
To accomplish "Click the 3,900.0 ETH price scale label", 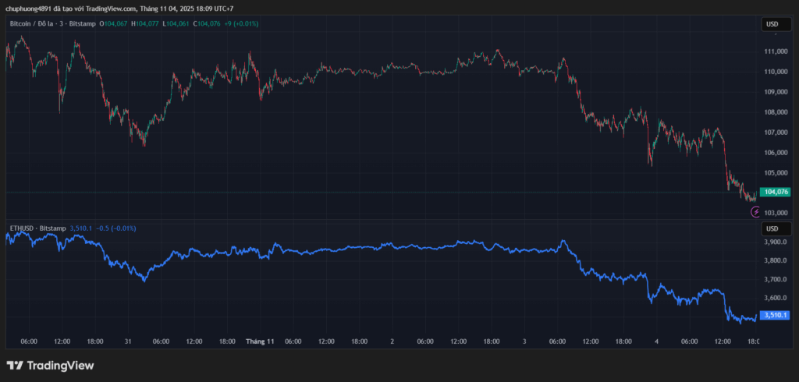I will point(776,242).
